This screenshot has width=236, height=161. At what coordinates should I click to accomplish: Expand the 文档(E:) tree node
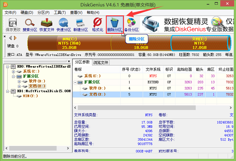pos(19,86)
